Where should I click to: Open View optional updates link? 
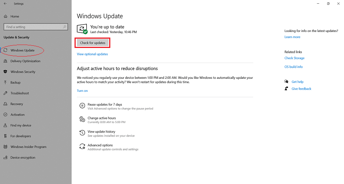point(92,54)
